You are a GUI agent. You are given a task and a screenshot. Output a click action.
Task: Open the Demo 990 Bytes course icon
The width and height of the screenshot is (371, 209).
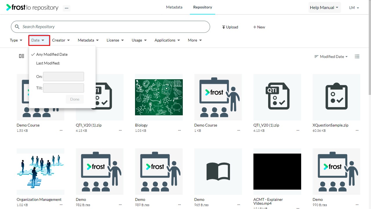point(336,172)
